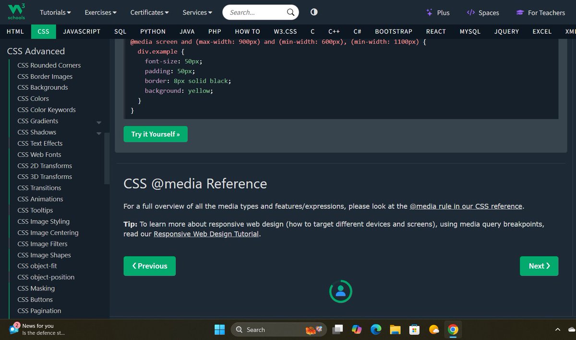The width and height of the screenshot is (576, 340).
Task: Expand the Certificates dropdown menu
Action: pos(150,12)
